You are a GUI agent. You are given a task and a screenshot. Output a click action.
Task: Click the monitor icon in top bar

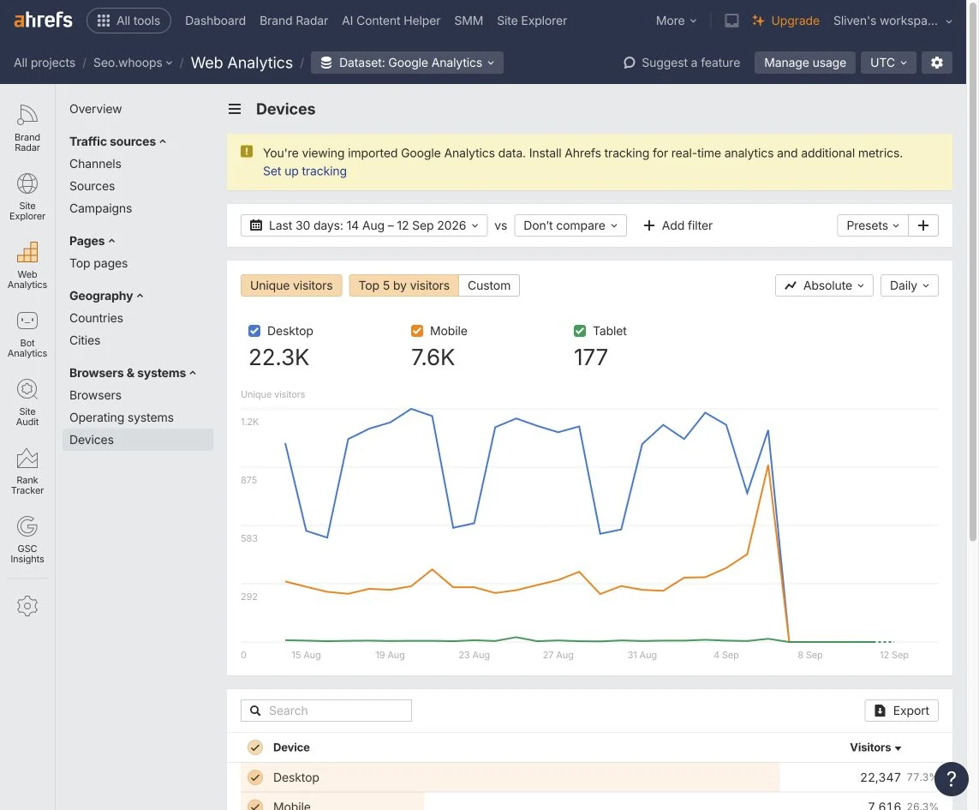coord(731,21)
